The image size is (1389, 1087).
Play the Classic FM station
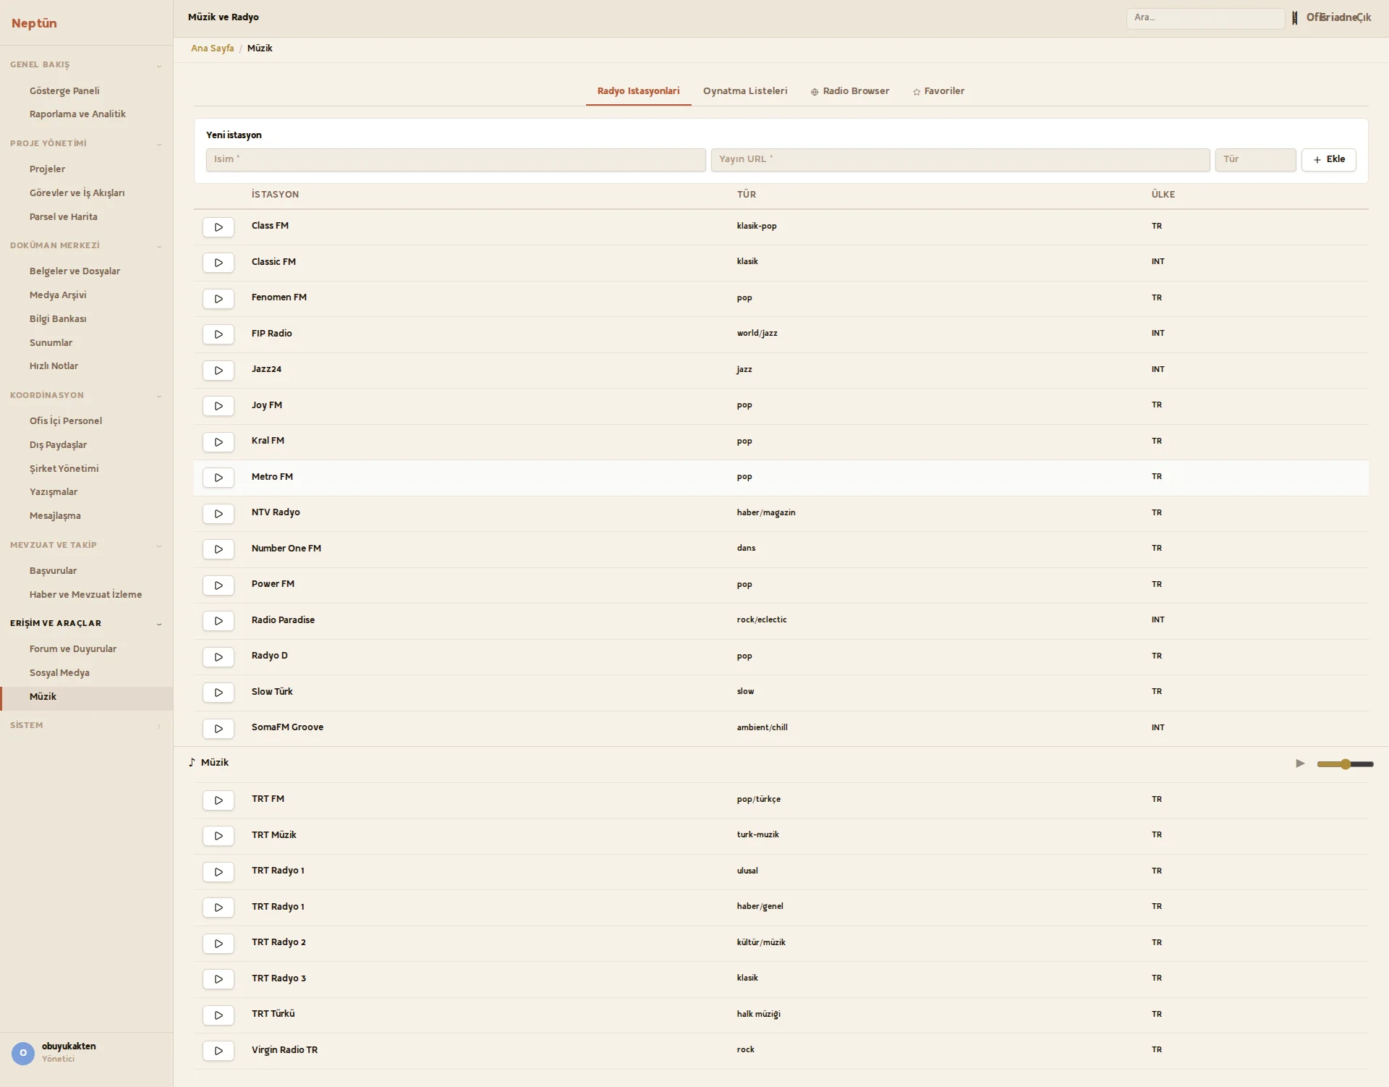coord(218,263)
